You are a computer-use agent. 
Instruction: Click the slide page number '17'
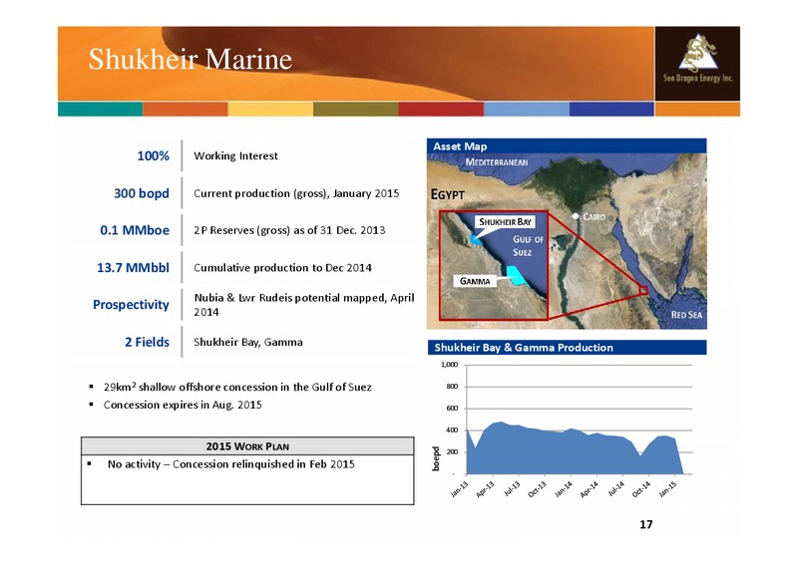point(645,524)
